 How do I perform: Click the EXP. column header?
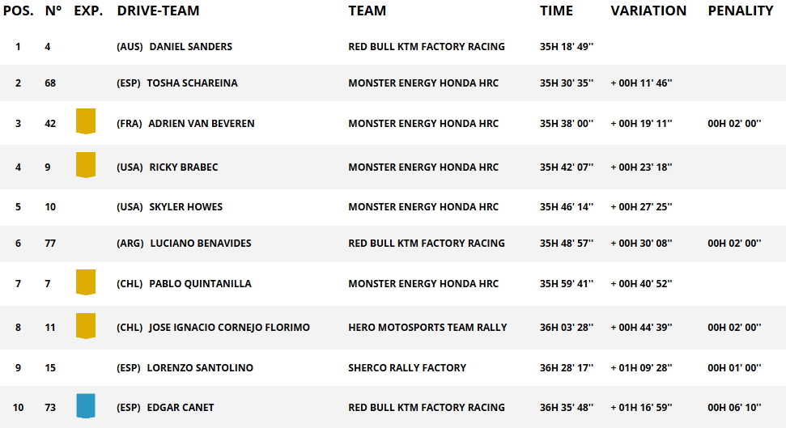click(x=88, y=11)
